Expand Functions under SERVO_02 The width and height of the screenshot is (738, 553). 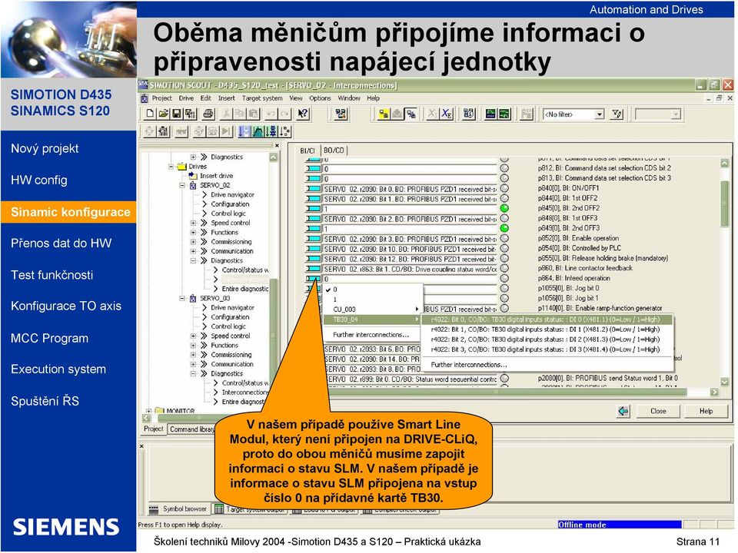pos(194,232)
